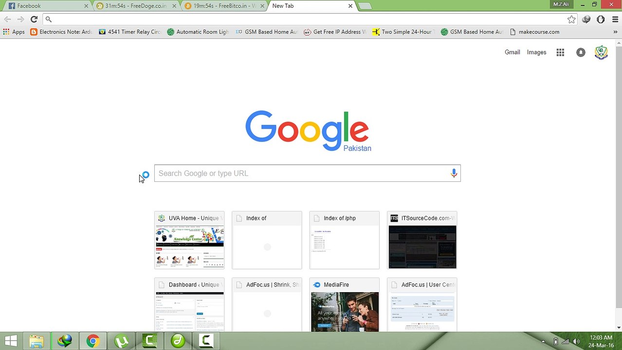Screen dimensions: 622x350
Task: Open the second Camtasia taskbar icon
Action: pos(206,341)
